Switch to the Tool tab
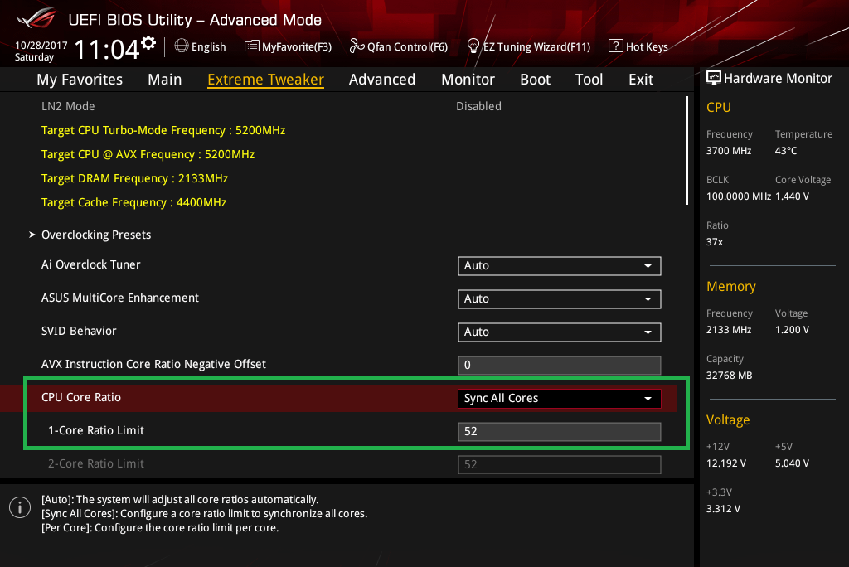849x567 pixels. [x=589, y=80]
